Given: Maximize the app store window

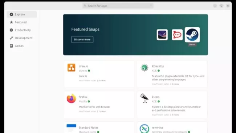Looking at the screenshot, I should coord(221,6).
